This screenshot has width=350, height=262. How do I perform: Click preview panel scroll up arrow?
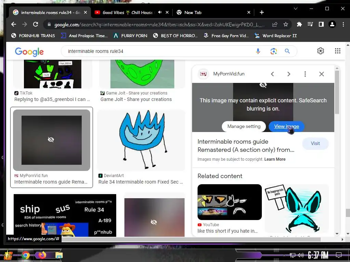pyautogui.click(x=337, y=68)
